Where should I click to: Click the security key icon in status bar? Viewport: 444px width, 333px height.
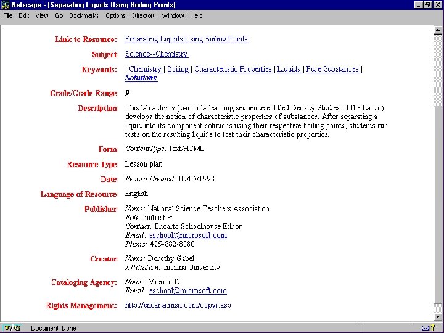13,328
